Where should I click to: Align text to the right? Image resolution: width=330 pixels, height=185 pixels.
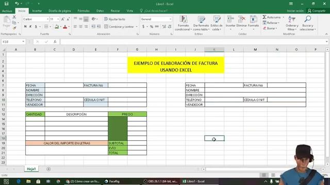pos(86,27)
